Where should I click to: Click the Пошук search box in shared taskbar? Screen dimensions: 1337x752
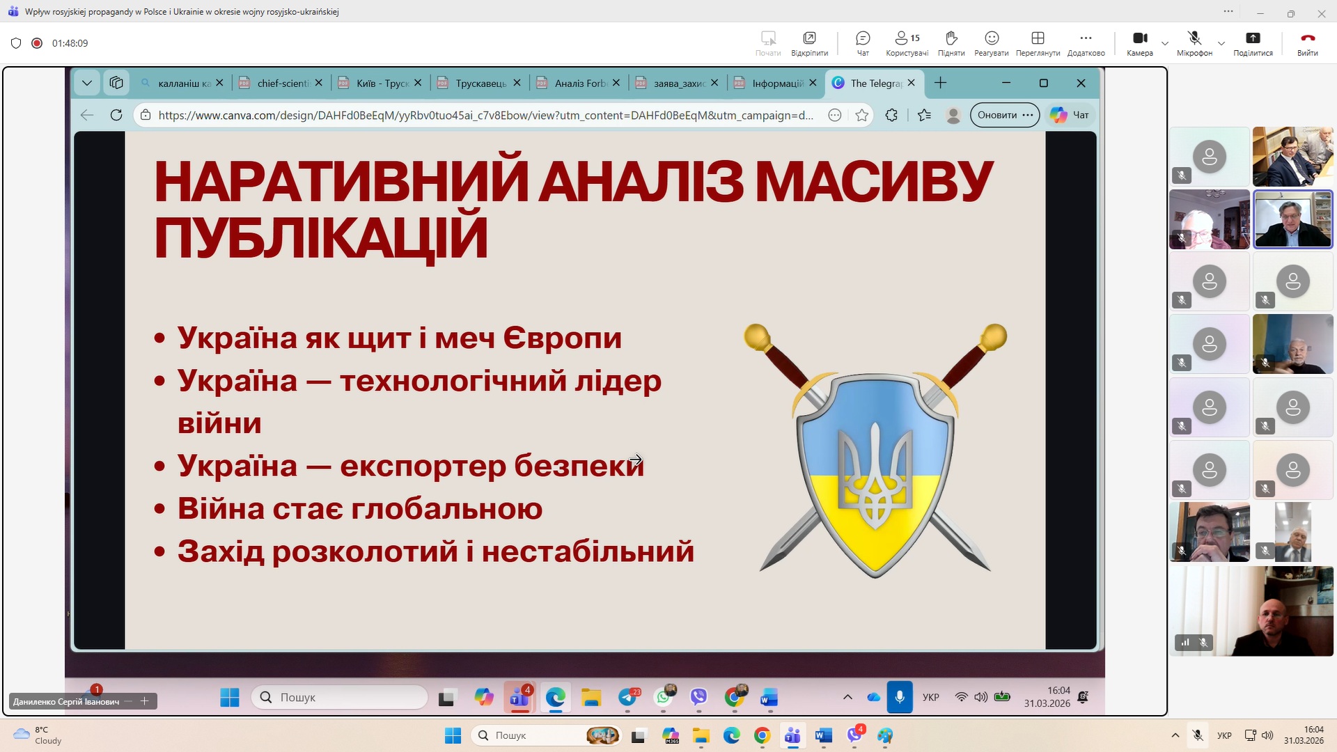coord(340,697)
